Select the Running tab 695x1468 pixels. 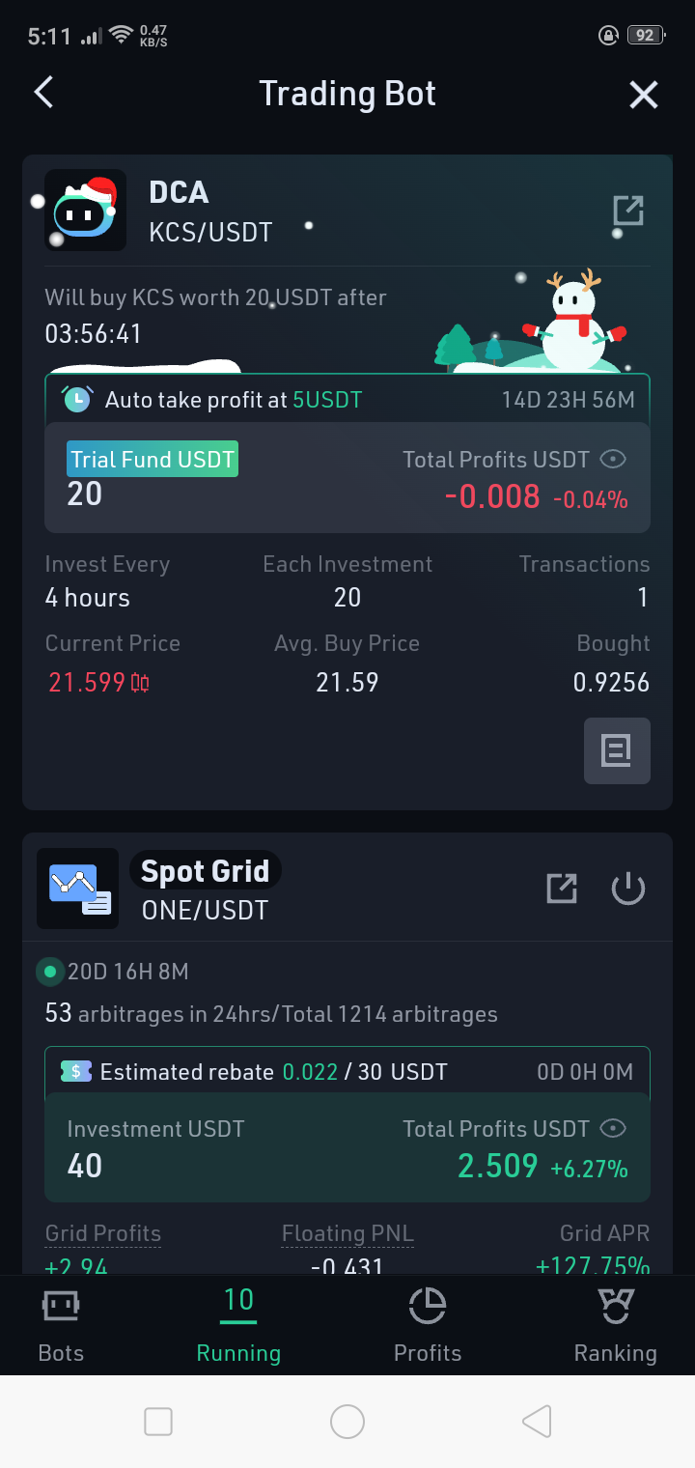238,1326
